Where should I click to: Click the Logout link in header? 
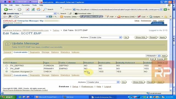click(x=161, y=21)
